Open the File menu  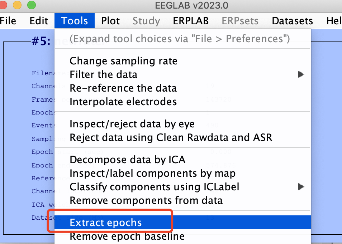point(8,21)
